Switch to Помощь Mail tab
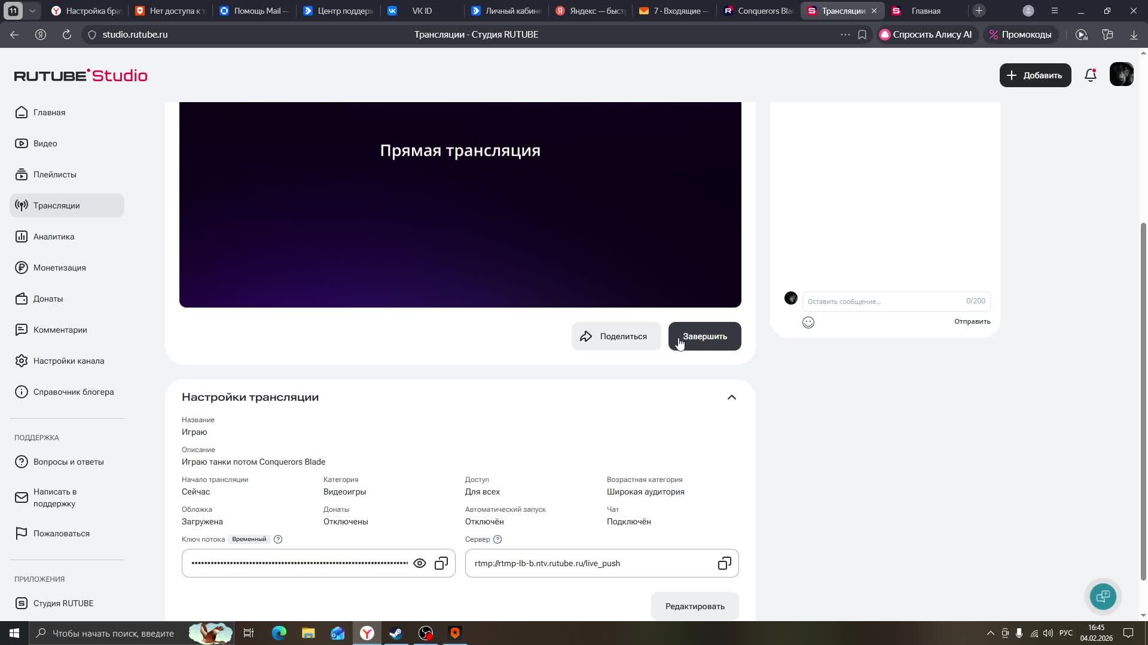The height and width of the screenshot is (645, 1148). [x=254, y=11]
